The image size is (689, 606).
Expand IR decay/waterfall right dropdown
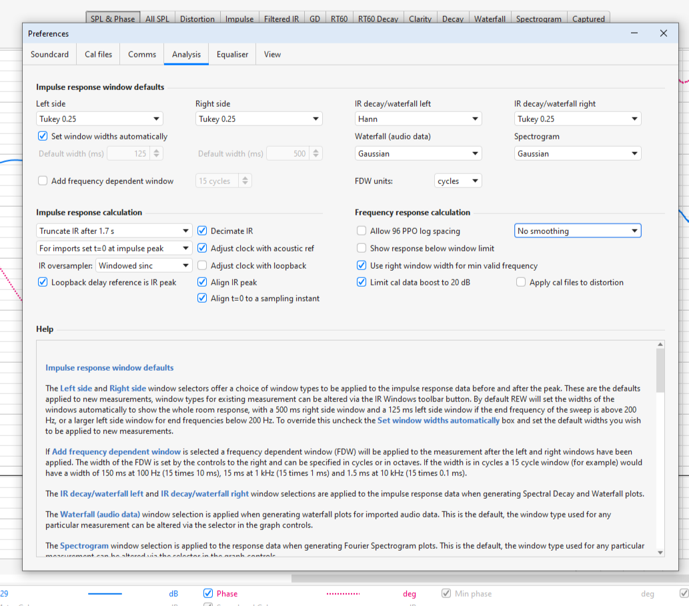click(x=578, y=119)
